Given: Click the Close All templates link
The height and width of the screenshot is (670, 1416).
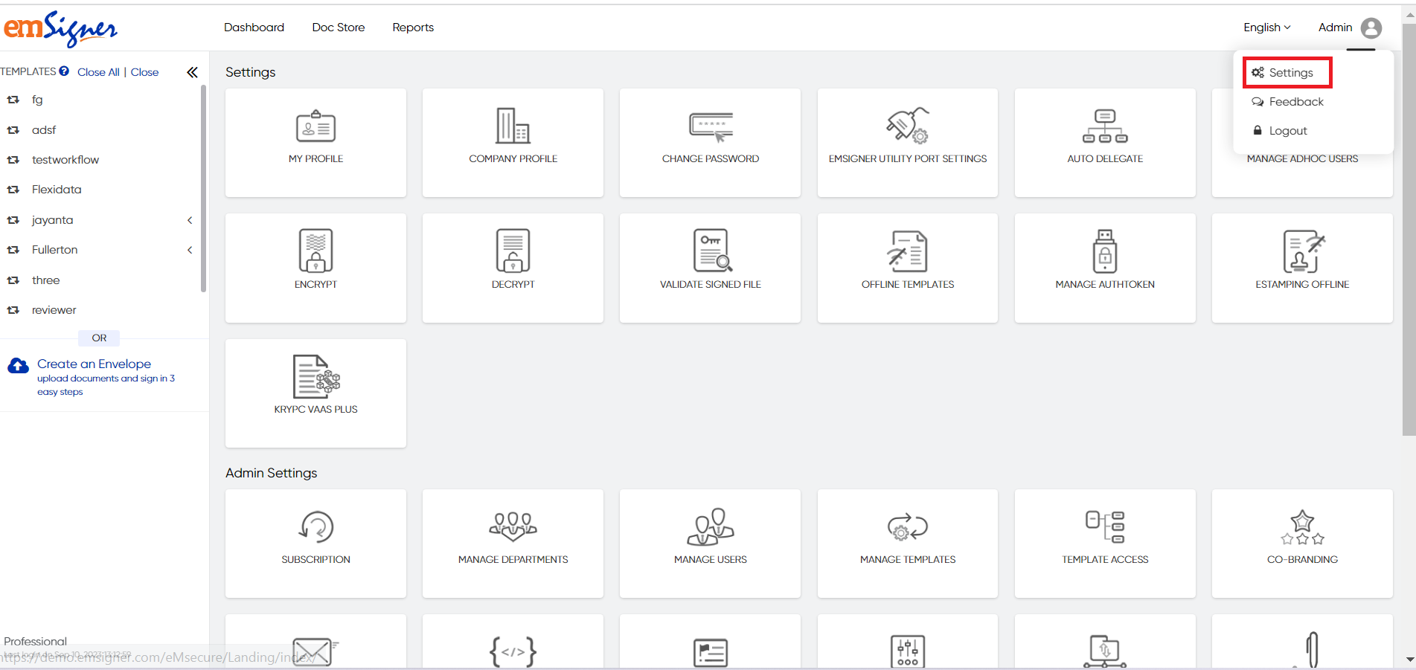Looking at the screenshot, I should (98, 72).
